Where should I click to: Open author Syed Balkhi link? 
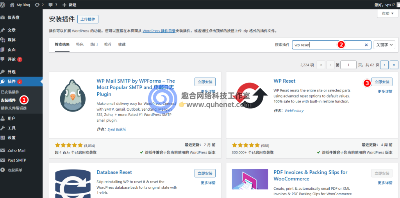tap(116, 129)
